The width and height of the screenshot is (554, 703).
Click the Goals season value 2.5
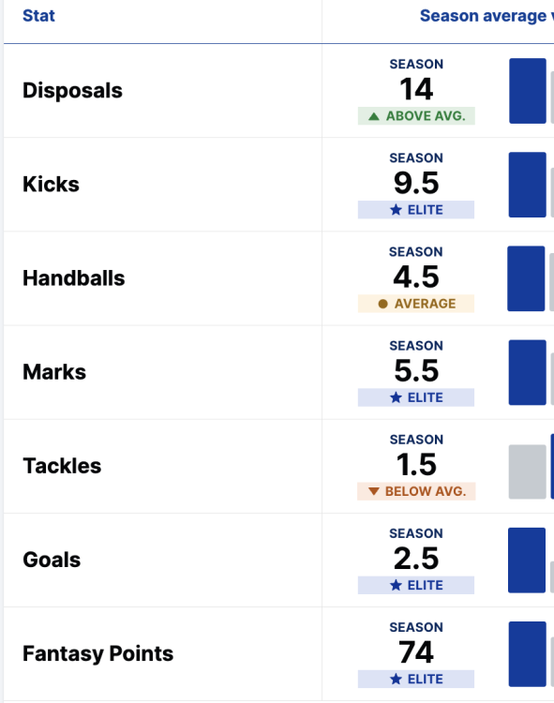416,559
